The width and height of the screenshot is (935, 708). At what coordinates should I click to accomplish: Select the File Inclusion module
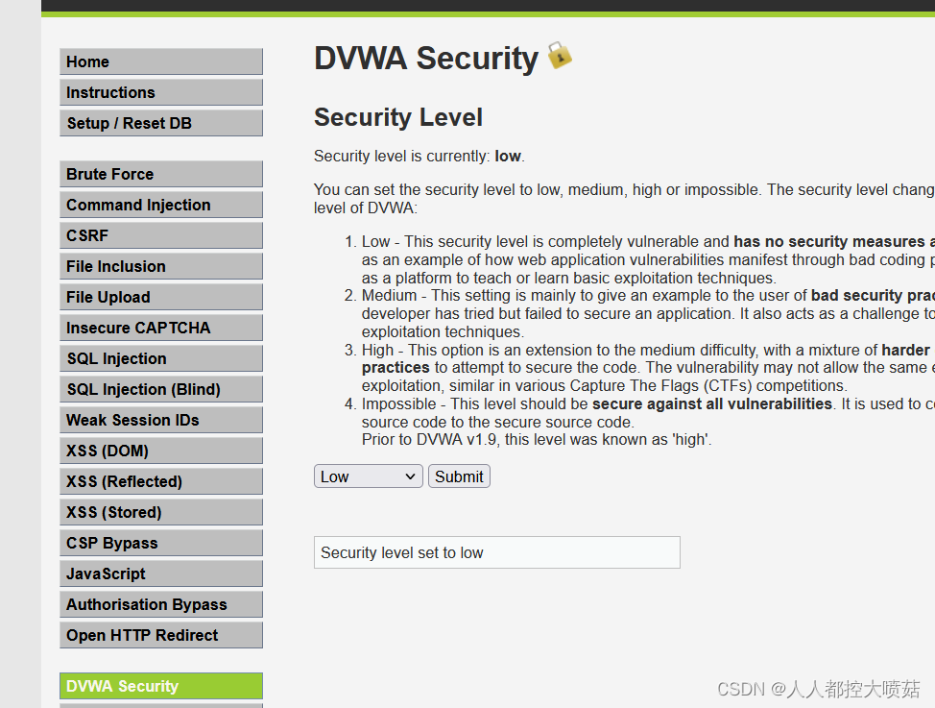[160, 266]
